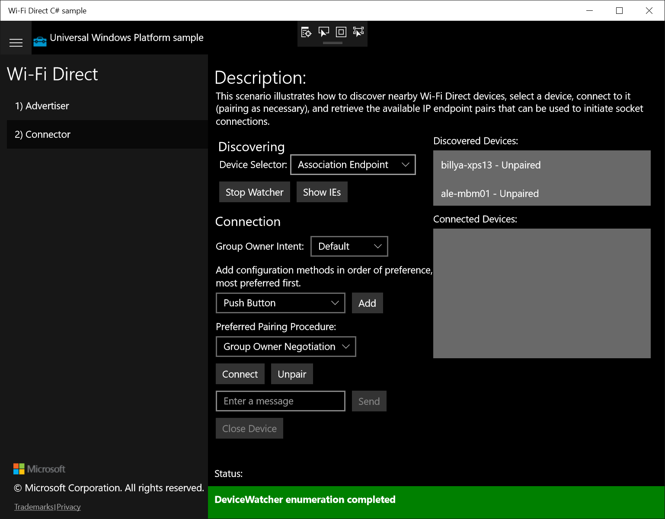
Task: Open the Group Owner Intent dropdown
Action: [349, 246]
